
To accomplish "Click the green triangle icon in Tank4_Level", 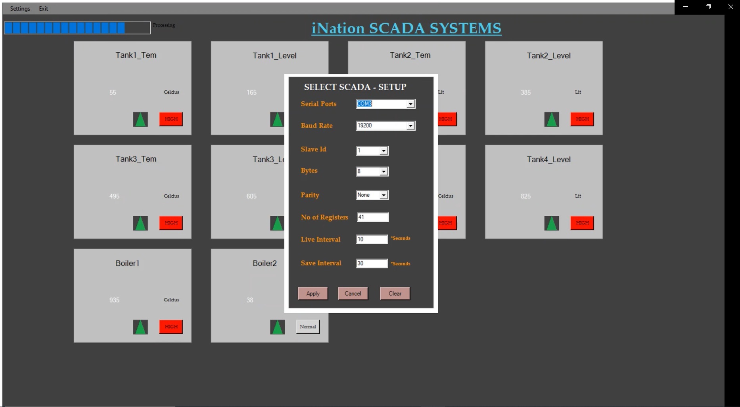I will [x=551, y=223].
